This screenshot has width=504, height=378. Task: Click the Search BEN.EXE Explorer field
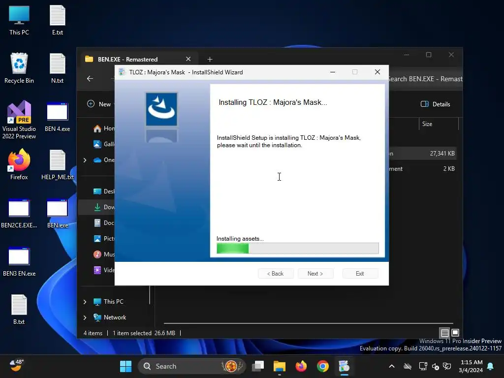click(x=425, y=79)
